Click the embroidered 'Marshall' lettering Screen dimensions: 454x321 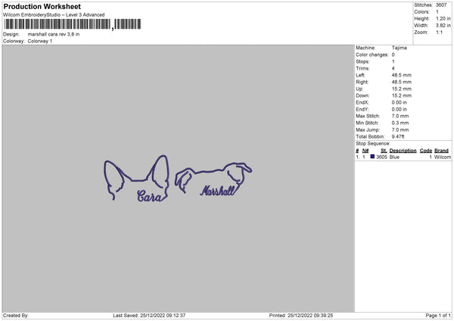click(218, 191)
